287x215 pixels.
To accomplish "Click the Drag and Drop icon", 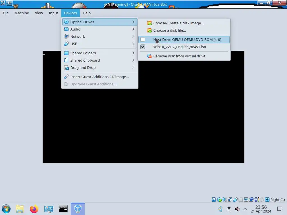I will (66, 67).
